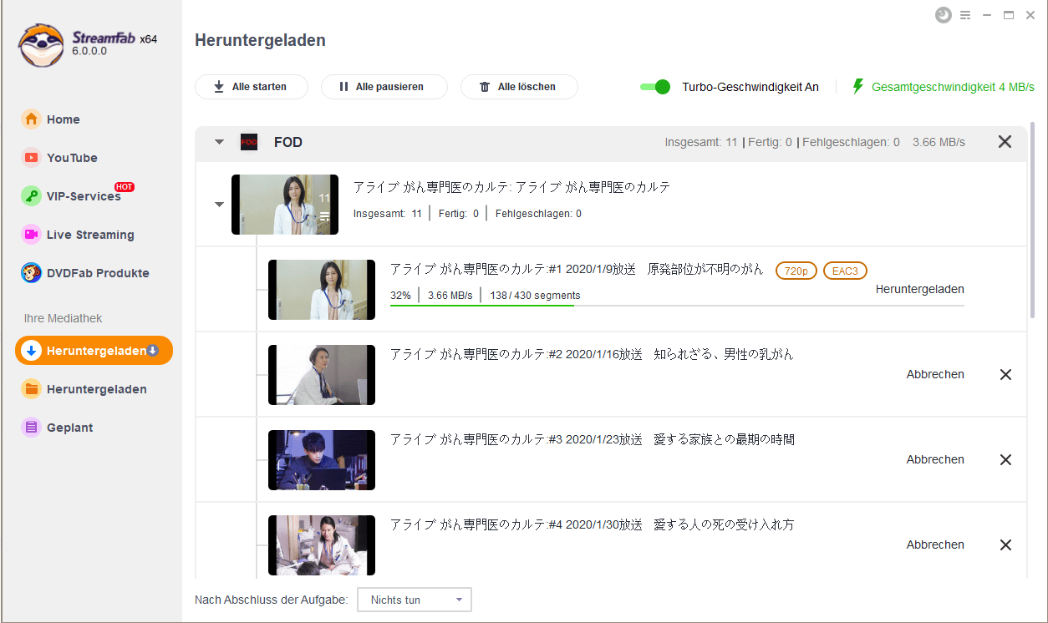This screenshot has width=1048, height=623.
Task: Open VIP-Services key icon
Action: tap(31, 196)
